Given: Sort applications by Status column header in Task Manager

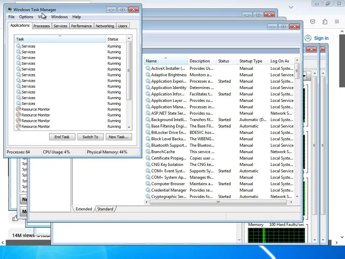Looking at the screenshot, I should [116, 39].
